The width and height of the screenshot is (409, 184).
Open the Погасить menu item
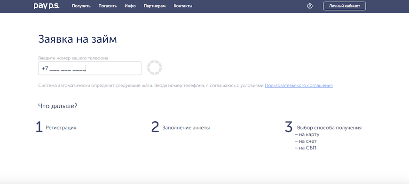[108, 6]
